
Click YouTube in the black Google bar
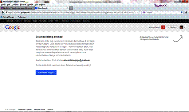click(x=43, y=21)
